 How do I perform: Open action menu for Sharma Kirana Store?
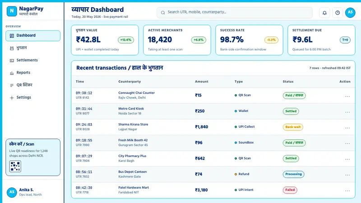(x=347, y=128)
